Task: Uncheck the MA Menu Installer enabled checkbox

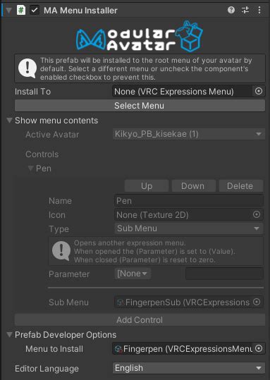Action: coord(35,10)
